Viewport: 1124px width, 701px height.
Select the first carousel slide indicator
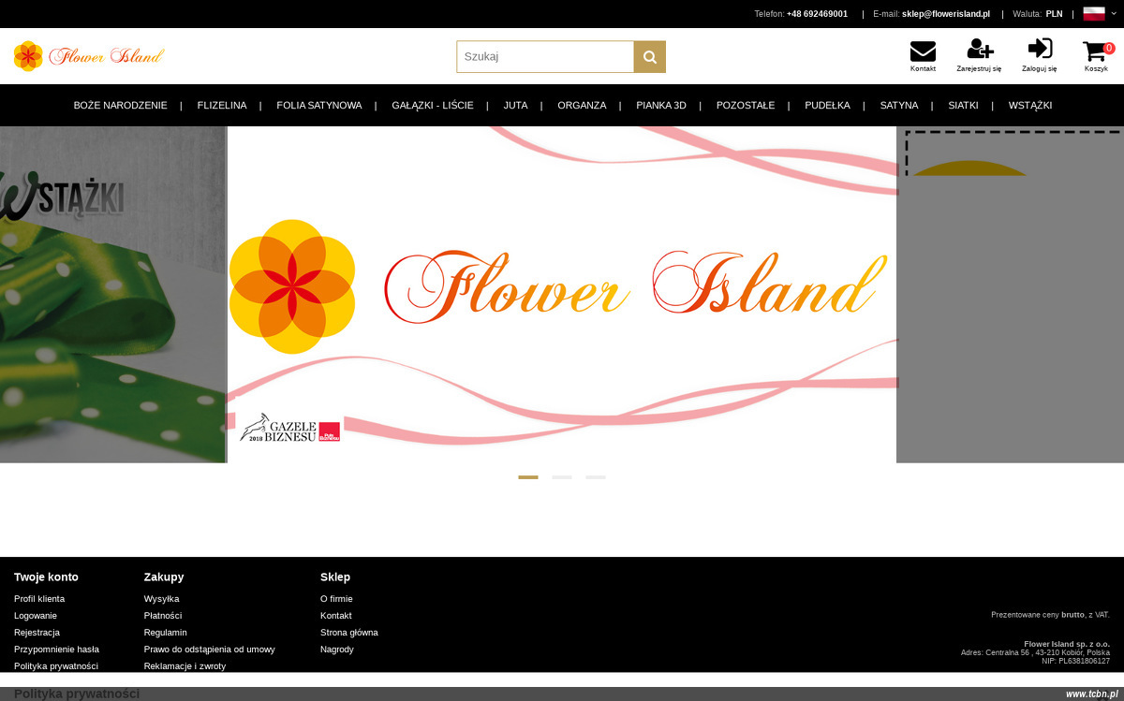[x=528, y=477]
